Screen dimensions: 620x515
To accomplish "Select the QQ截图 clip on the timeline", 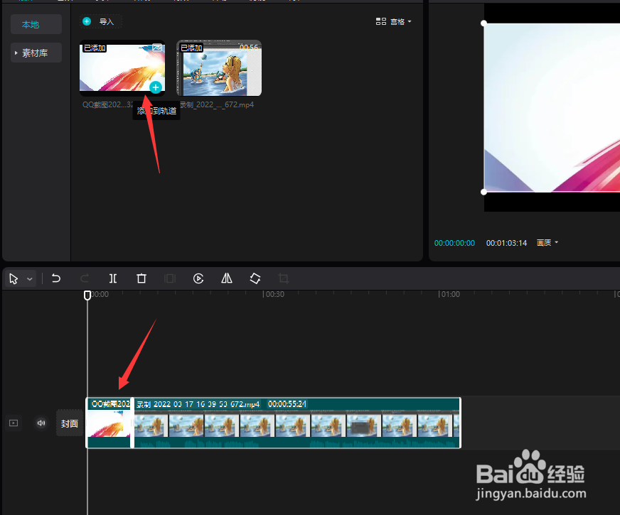I will [x=109, y=423].
